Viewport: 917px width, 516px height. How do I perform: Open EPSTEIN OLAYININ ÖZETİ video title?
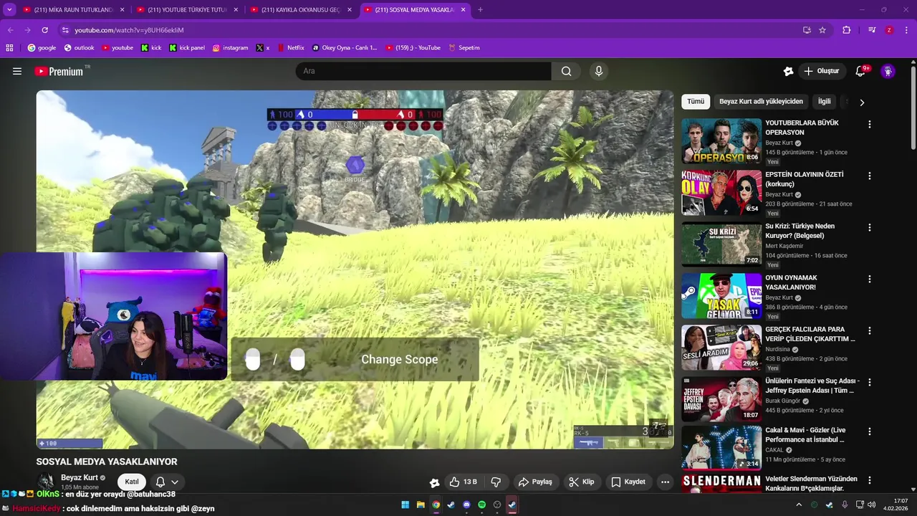804,179
